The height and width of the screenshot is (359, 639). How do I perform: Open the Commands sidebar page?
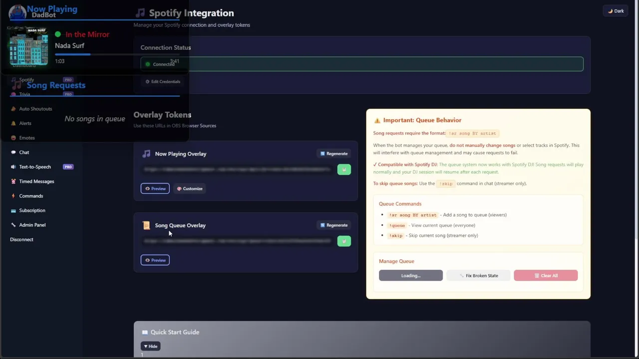click(31, 195)
